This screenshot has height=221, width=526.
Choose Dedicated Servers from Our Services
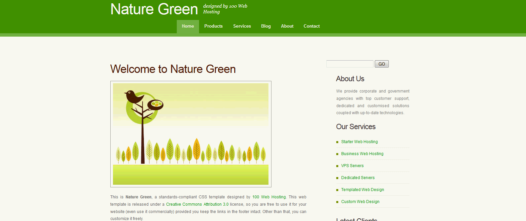coord(358,178)
